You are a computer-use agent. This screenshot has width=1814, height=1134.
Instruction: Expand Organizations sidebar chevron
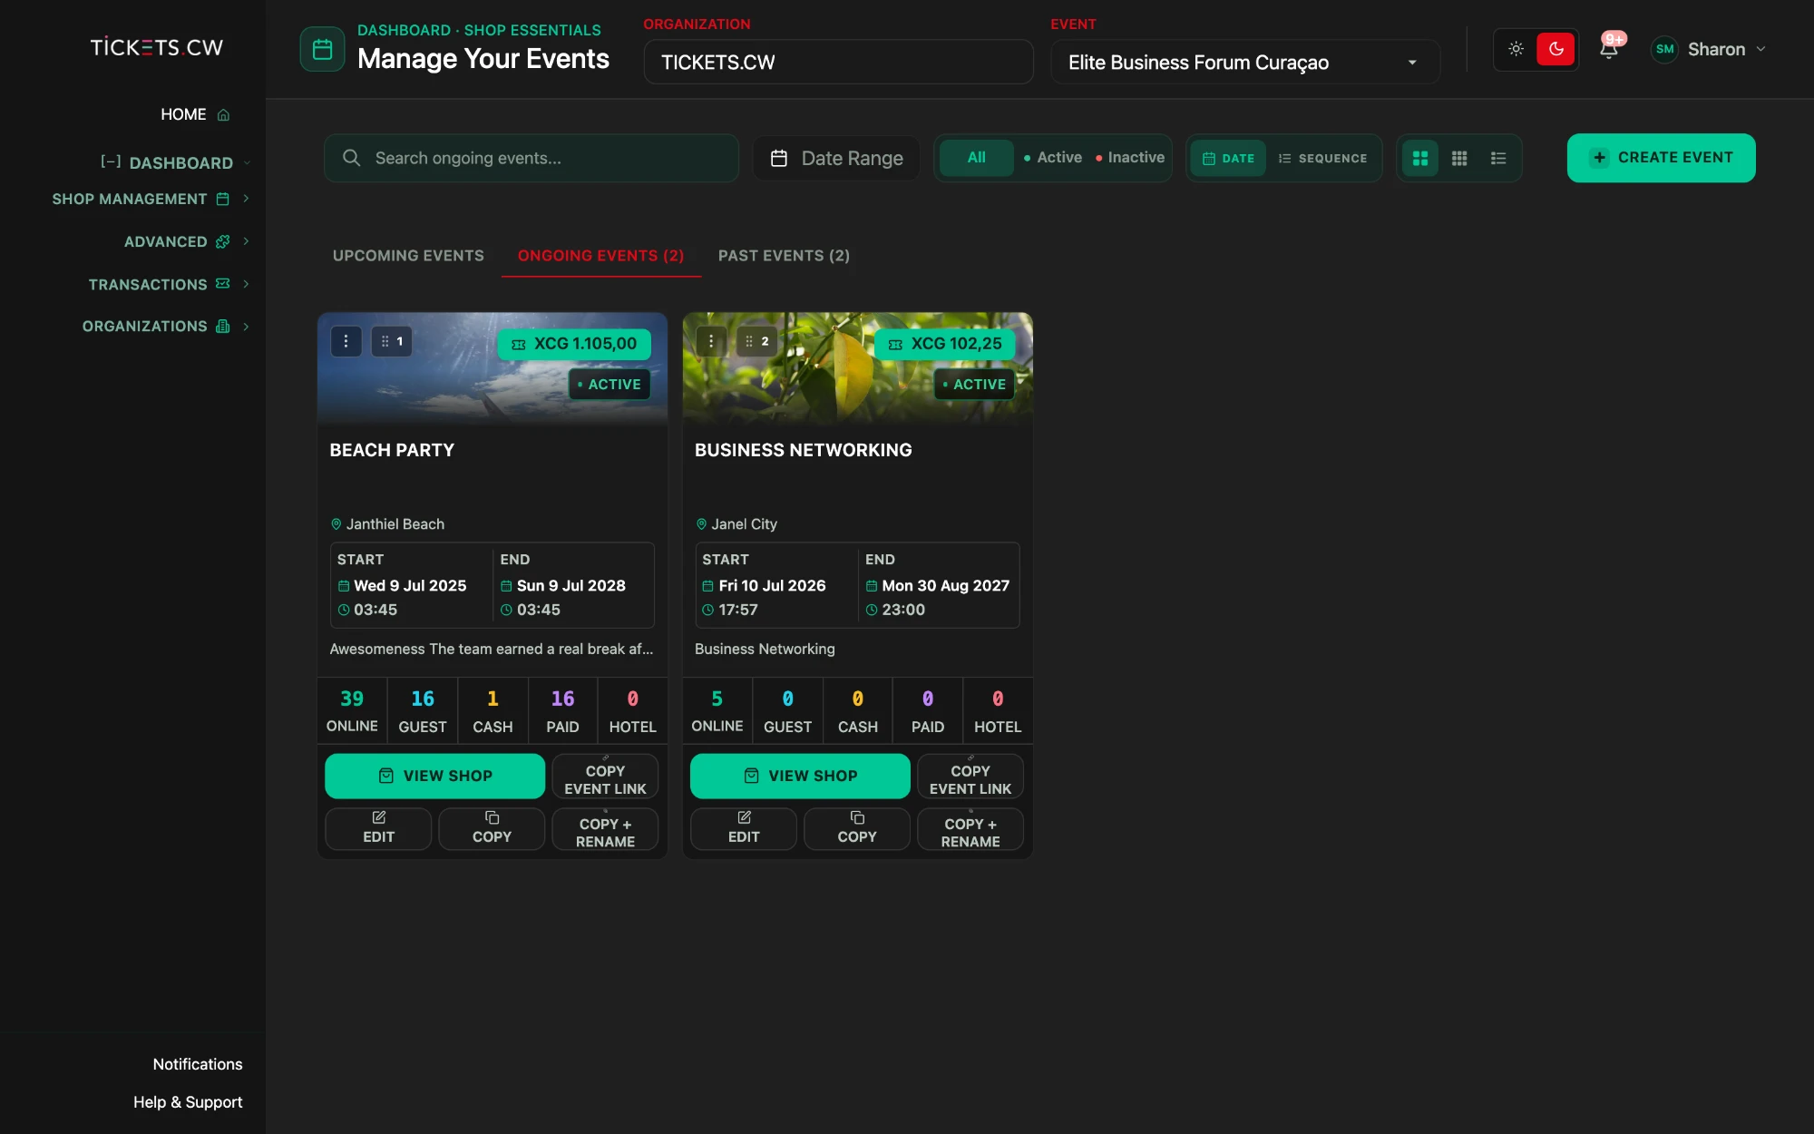point(246,326)
